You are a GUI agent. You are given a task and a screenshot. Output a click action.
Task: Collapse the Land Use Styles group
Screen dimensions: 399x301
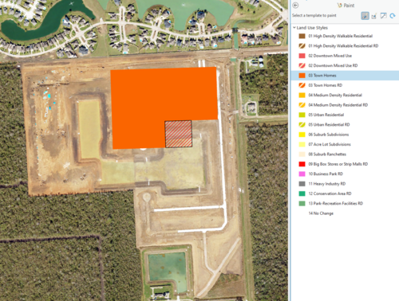coord(294,28)
